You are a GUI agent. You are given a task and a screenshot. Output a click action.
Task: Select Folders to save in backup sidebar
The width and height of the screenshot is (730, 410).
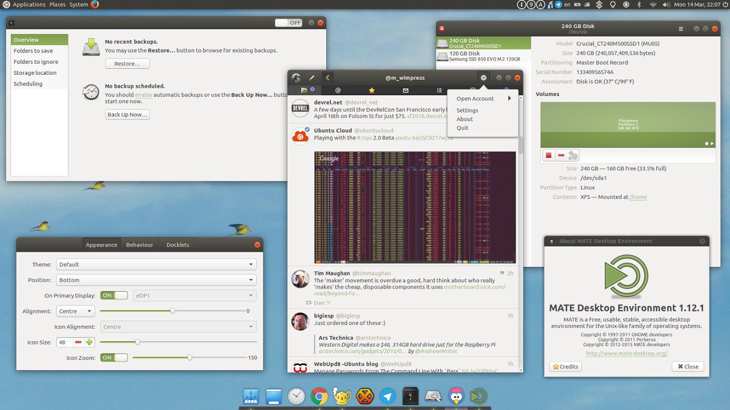(x=39, y=51)
